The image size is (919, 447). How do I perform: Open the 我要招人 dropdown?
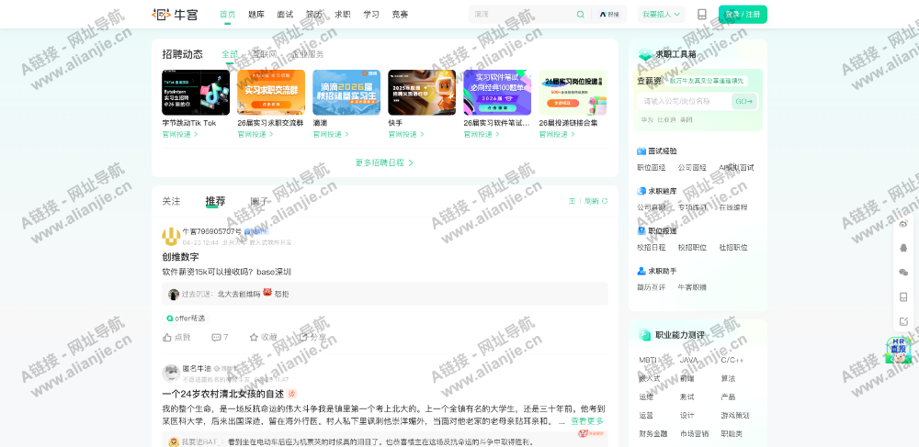(661, 15)
